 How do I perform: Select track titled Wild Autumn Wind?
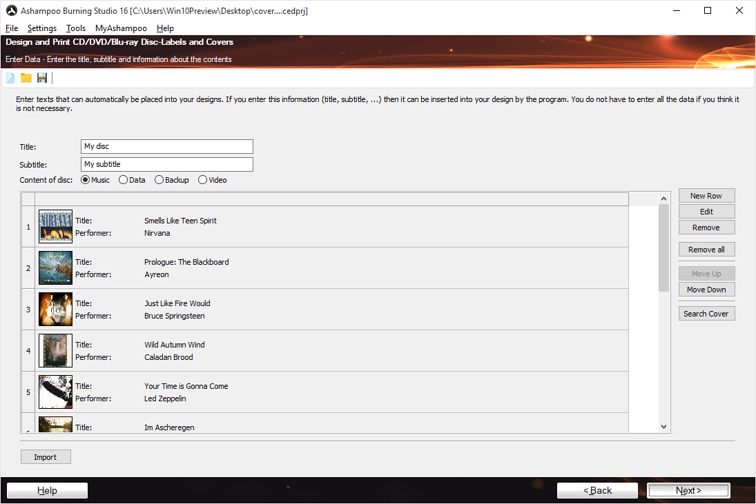click(175, 345)
